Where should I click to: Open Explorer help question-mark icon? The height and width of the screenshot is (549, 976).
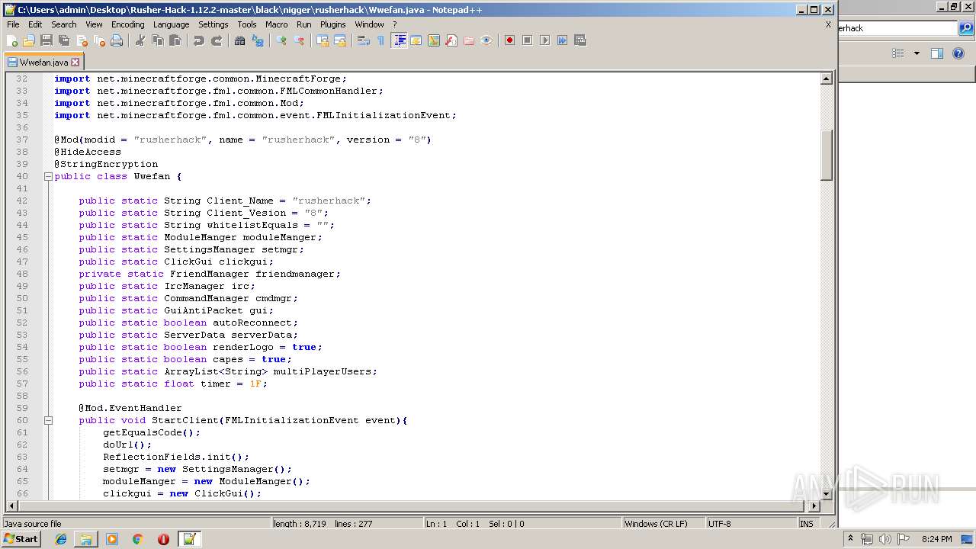[x=959, y=53]
